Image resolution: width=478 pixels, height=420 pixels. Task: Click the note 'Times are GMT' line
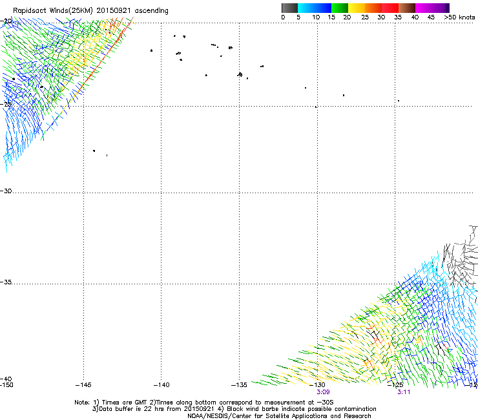point(204,403)
